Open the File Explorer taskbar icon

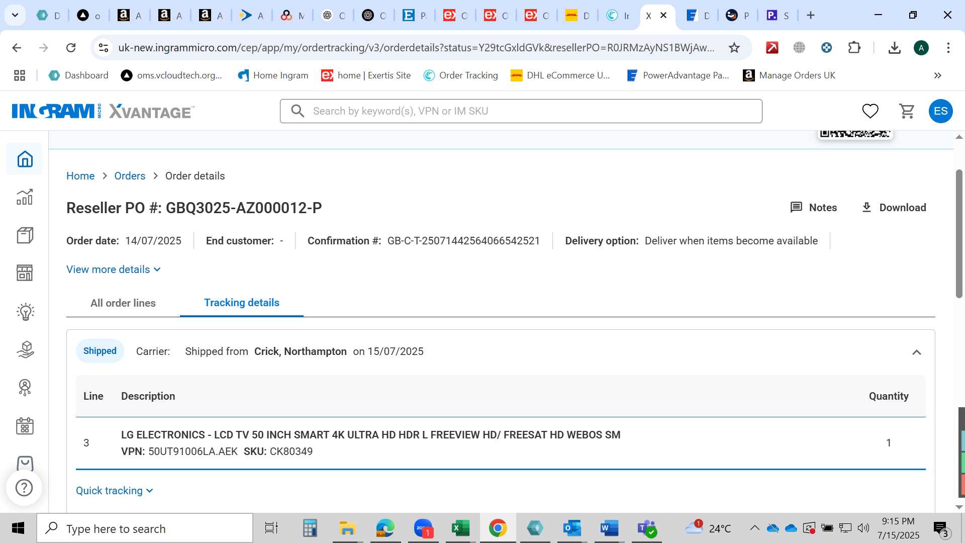point(347,528)
